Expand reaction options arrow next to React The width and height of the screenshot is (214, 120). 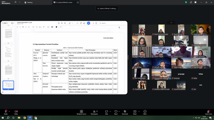119,111
